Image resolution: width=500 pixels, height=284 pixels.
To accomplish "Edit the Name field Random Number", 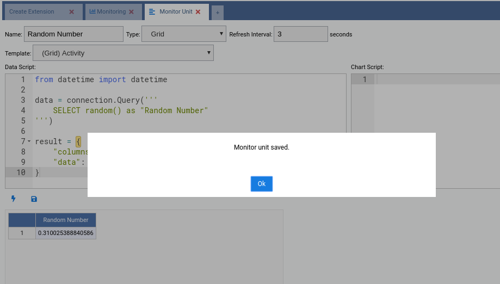I will [73, 34].
